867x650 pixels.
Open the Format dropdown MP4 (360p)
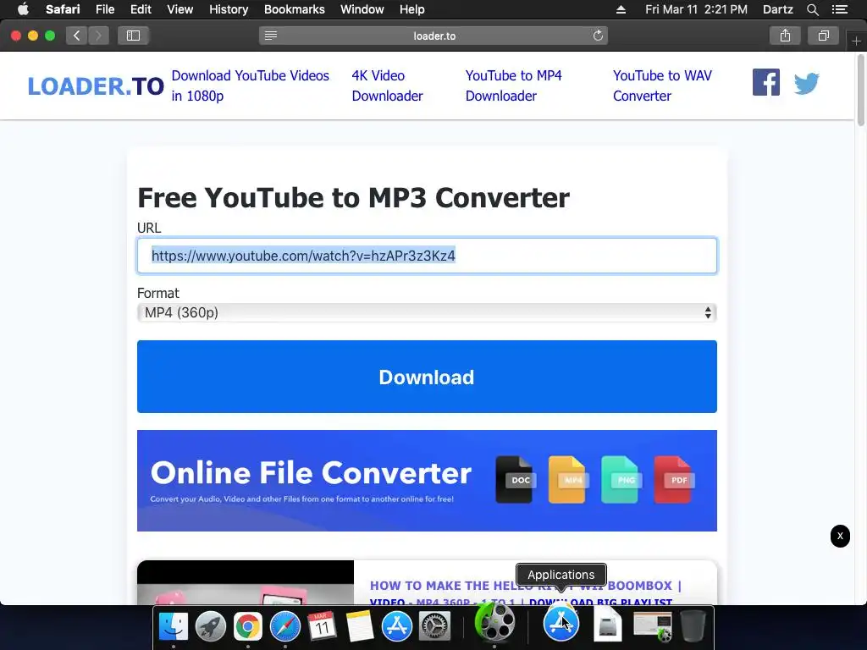pyautogui.click(x=427, y=313)
